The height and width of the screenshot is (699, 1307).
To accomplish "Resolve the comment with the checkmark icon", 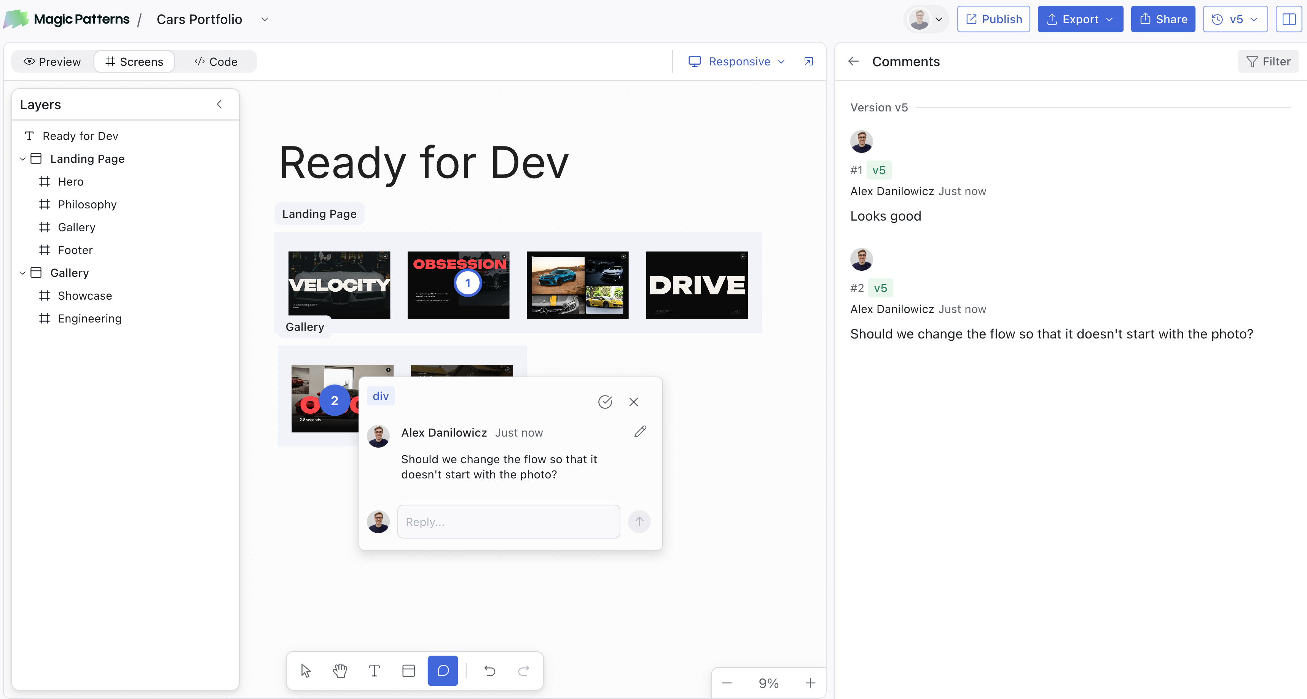I will point(605,402).
